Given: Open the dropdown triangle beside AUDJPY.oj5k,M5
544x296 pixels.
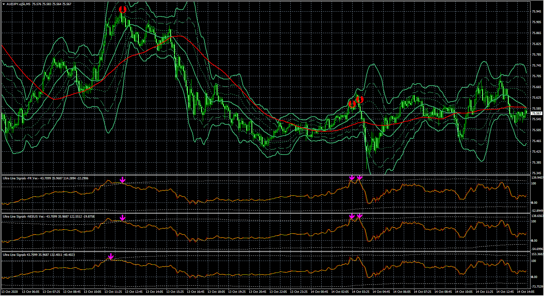Looking at the screenshot, I should point(4,4).
